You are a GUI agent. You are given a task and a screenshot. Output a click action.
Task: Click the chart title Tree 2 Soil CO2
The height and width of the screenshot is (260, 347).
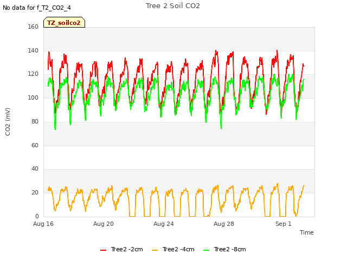tap(173, 6)
